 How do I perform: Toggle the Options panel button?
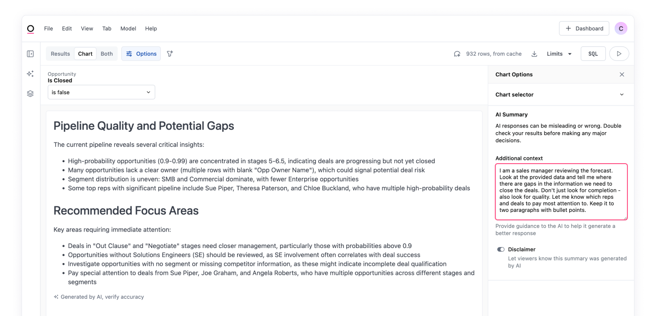[x=141, y=54]
